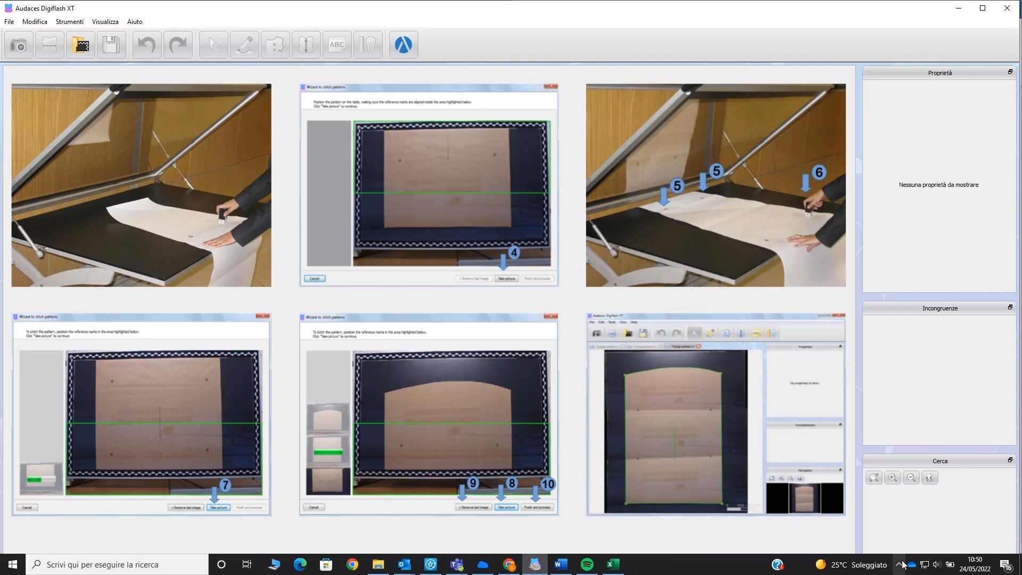Select the arrow pointer tool

(213, 45)
